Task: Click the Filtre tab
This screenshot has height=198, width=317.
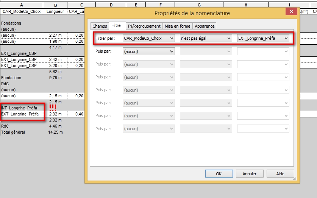Action: point(116,26)
